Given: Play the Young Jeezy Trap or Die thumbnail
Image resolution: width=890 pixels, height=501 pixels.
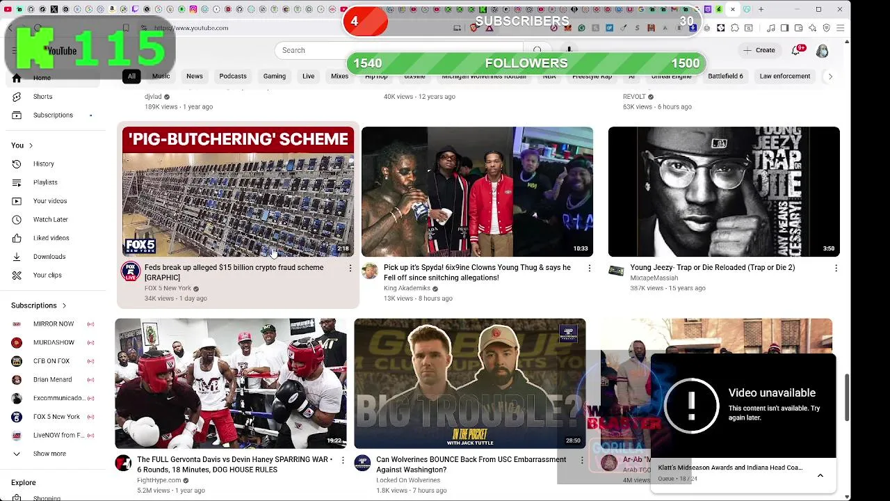Looking at the screenshot, I should click(724, 191).
